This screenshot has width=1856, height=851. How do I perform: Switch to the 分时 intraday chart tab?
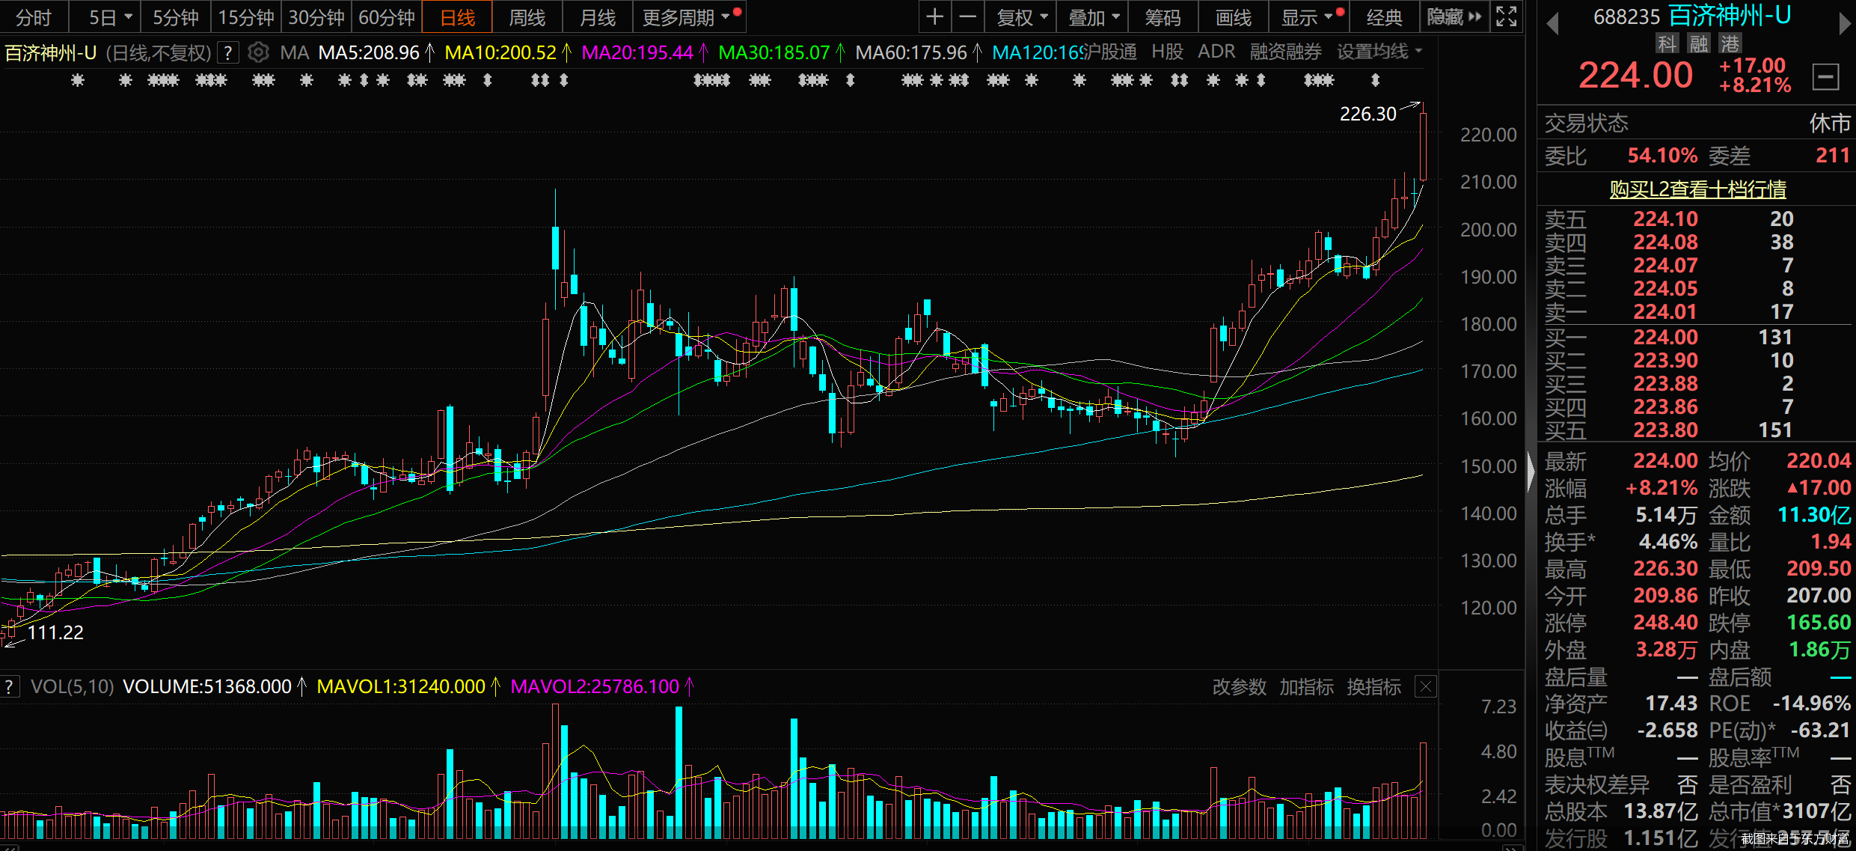click(34, 17)
